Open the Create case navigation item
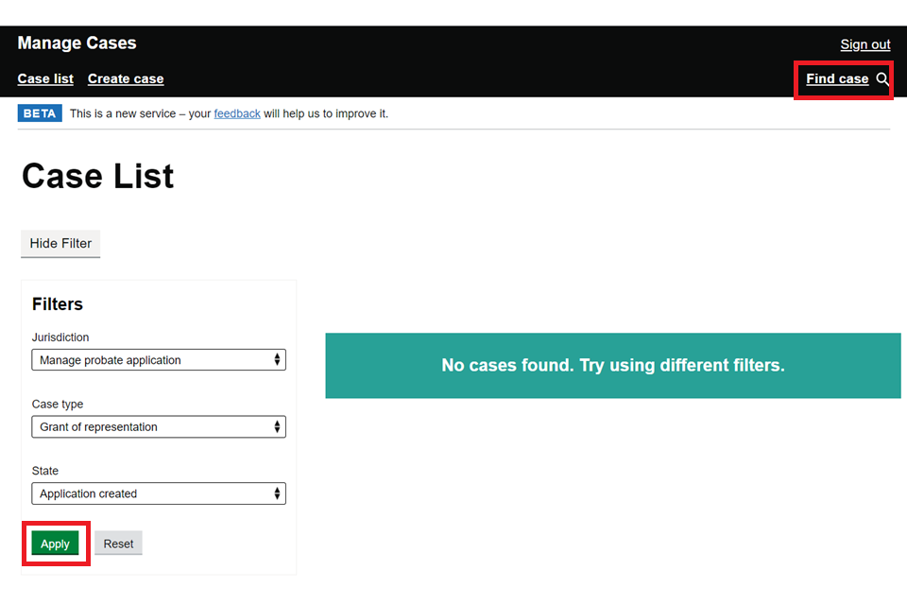Screen dimensions: 907x605 [126, 78]
